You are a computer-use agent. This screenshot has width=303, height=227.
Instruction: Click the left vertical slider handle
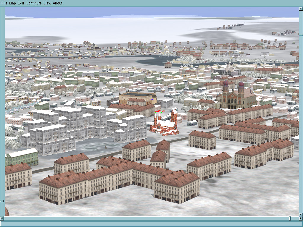pyautogui.click(x=2, y=201)
